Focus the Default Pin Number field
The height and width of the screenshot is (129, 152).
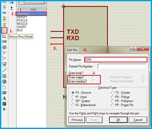[122, 66]
